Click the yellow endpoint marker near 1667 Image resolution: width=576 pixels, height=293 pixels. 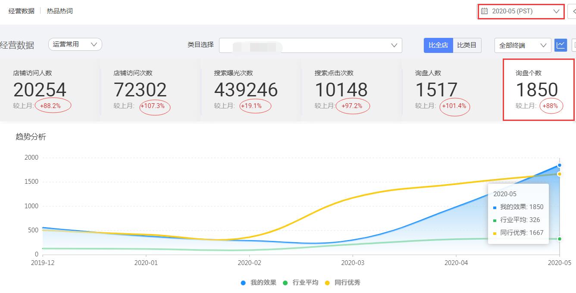pos(559,174)
